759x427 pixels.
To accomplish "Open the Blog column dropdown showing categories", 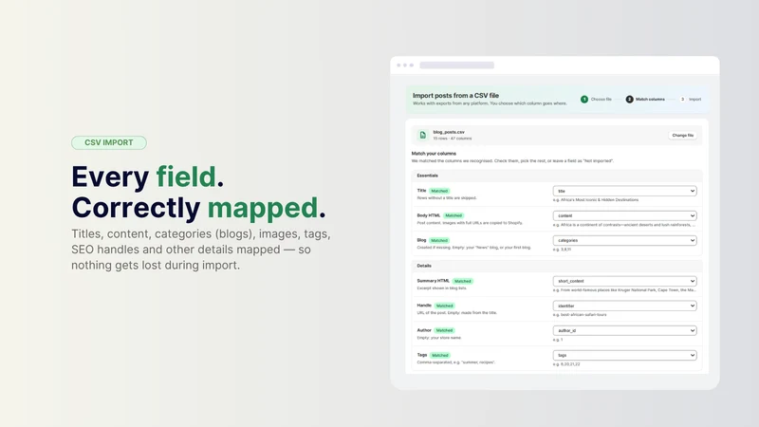I will pyautogui.click(x=625, y=240).
